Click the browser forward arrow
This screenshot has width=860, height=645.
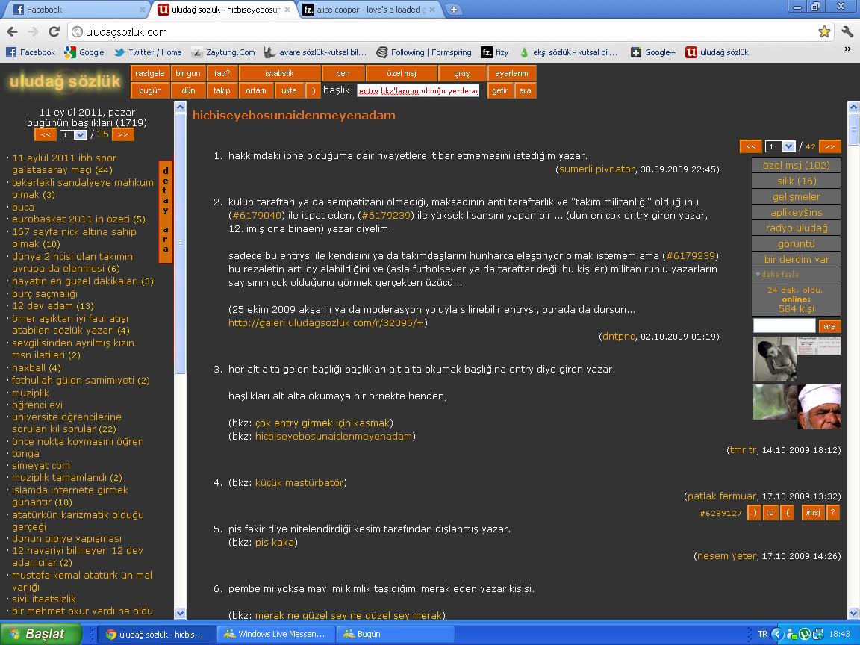coord(33,32)
